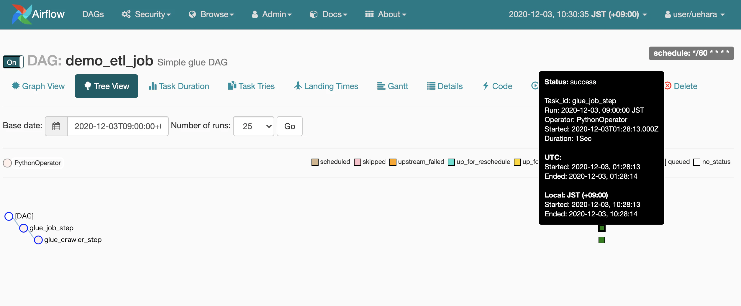Open the About menu
This screenshot has height=306, width=741.
pyautogui.click(x=386, y=14)
